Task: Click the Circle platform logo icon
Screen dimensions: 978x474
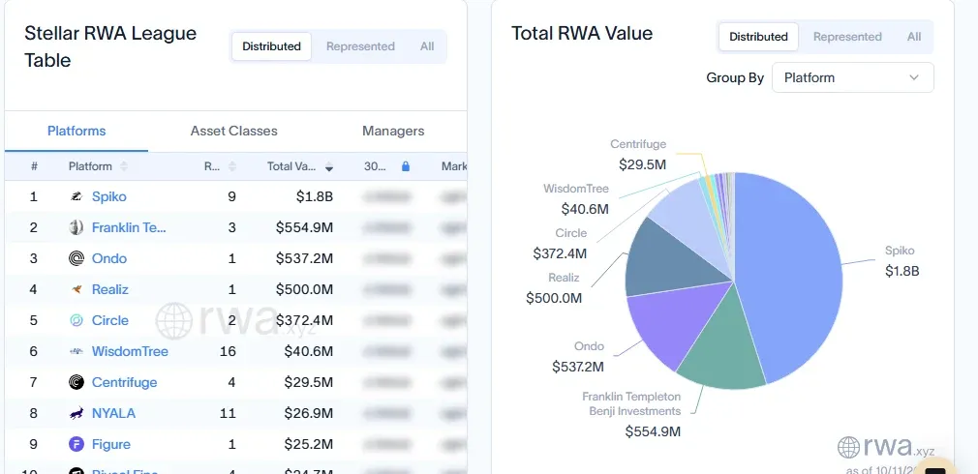Action: (76, 321)
